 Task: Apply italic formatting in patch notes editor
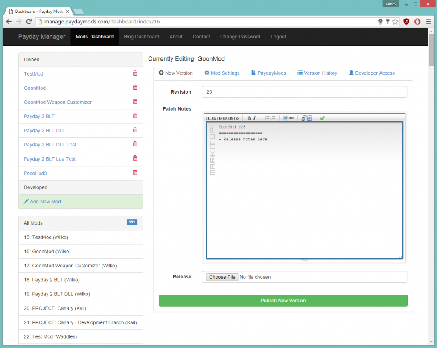coord(254,118)
